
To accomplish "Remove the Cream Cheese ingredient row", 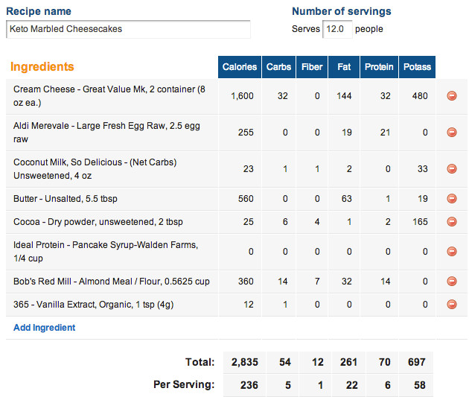I will (x=452, y=96).
